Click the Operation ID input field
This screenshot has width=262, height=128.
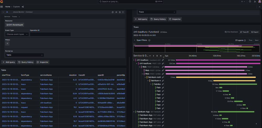coord(50,34)
